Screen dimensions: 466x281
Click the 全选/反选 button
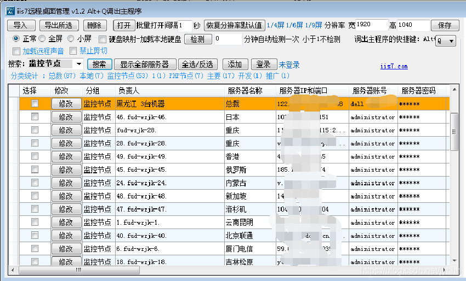(x=197, y=65)
